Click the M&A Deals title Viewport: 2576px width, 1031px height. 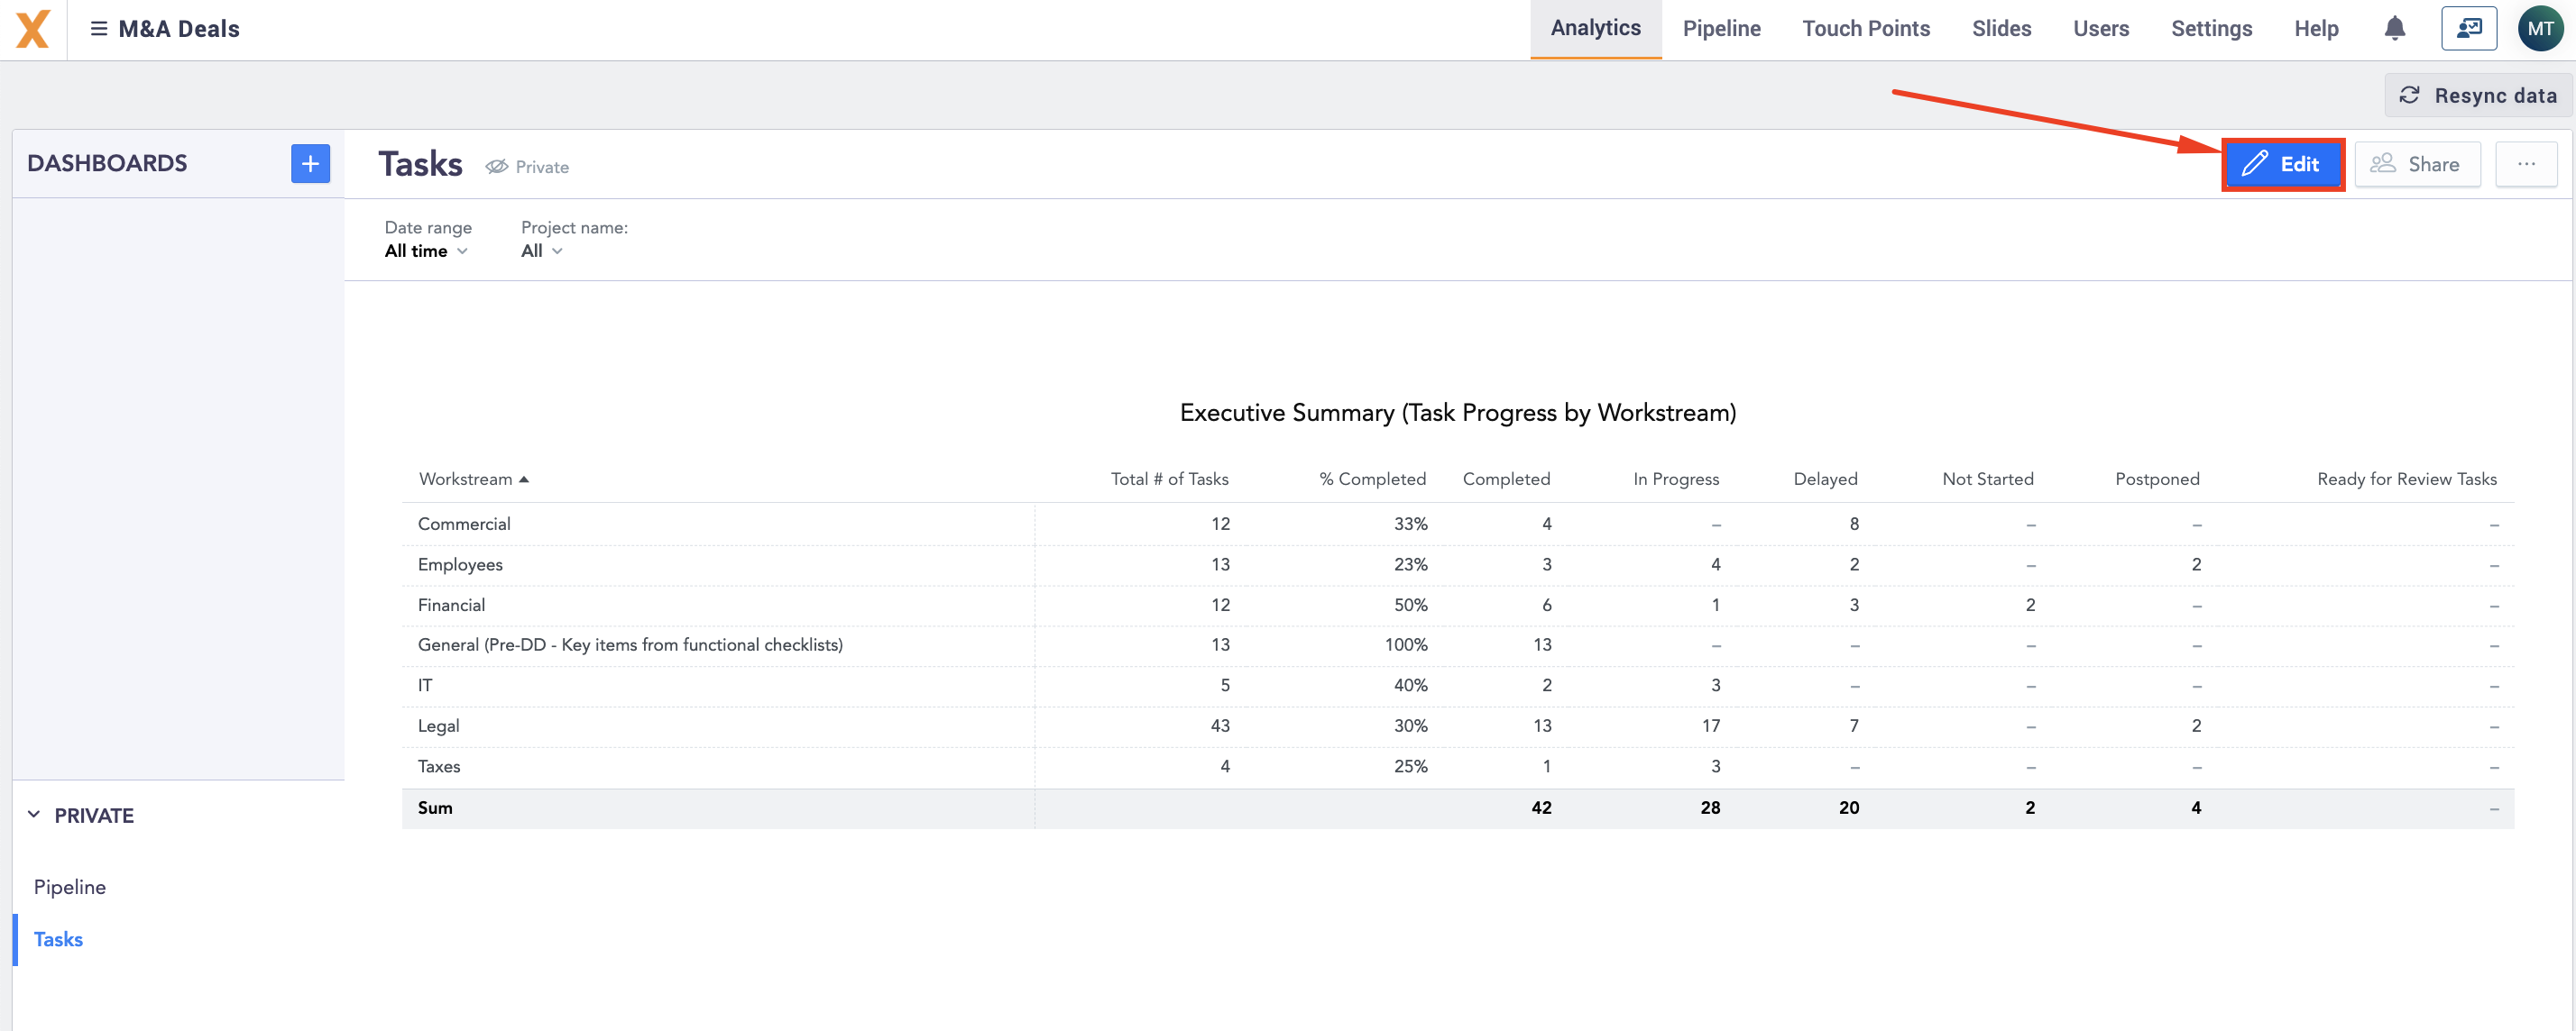[x=179, y=29]
